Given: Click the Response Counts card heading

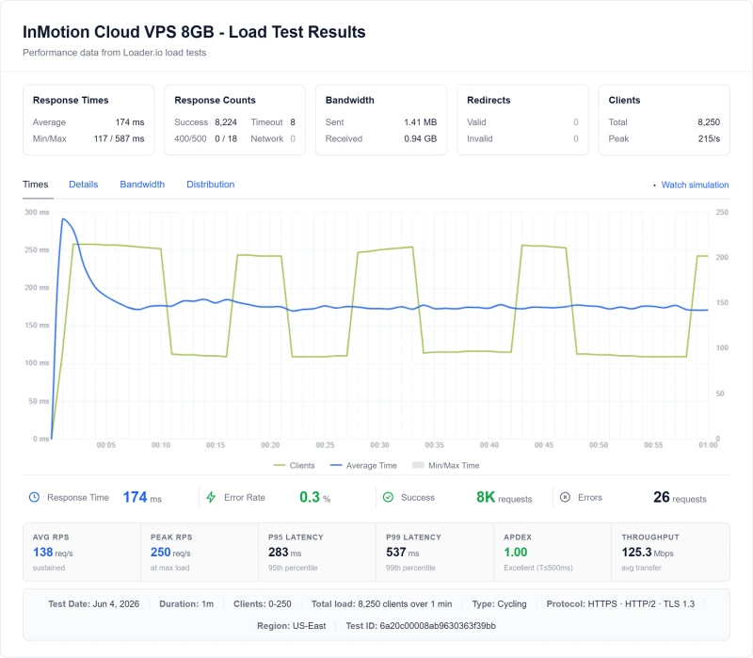Looking at the screenshot, I should click(215, 100).
